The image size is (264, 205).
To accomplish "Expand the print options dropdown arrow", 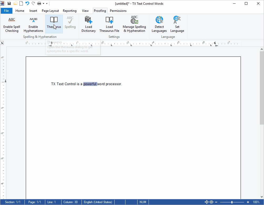I will (x=43, y=4).
